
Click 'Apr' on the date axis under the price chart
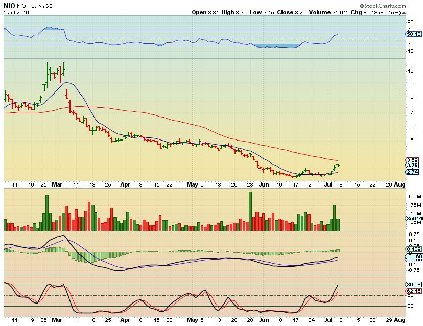pyautogui.click(x=125, y=184)
